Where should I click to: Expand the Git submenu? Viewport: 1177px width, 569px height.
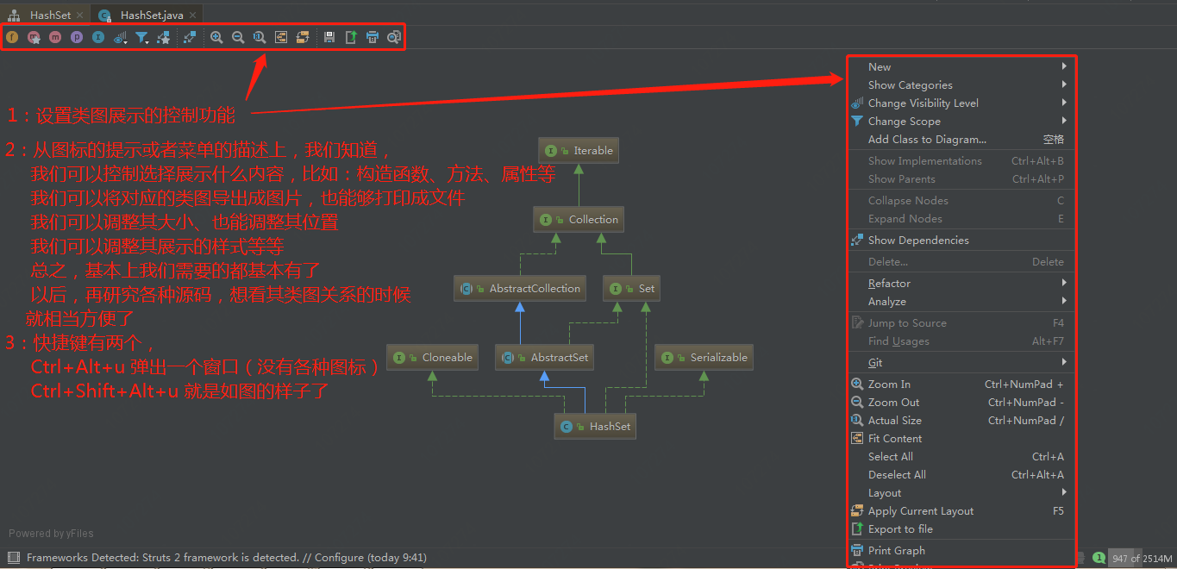pyautogui.click(x=961, y=362)
